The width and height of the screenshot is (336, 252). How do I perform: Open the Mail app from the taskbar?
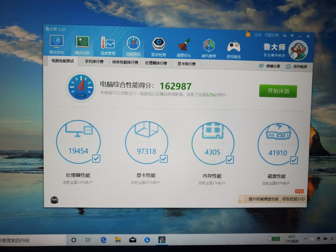click(133, 240)
